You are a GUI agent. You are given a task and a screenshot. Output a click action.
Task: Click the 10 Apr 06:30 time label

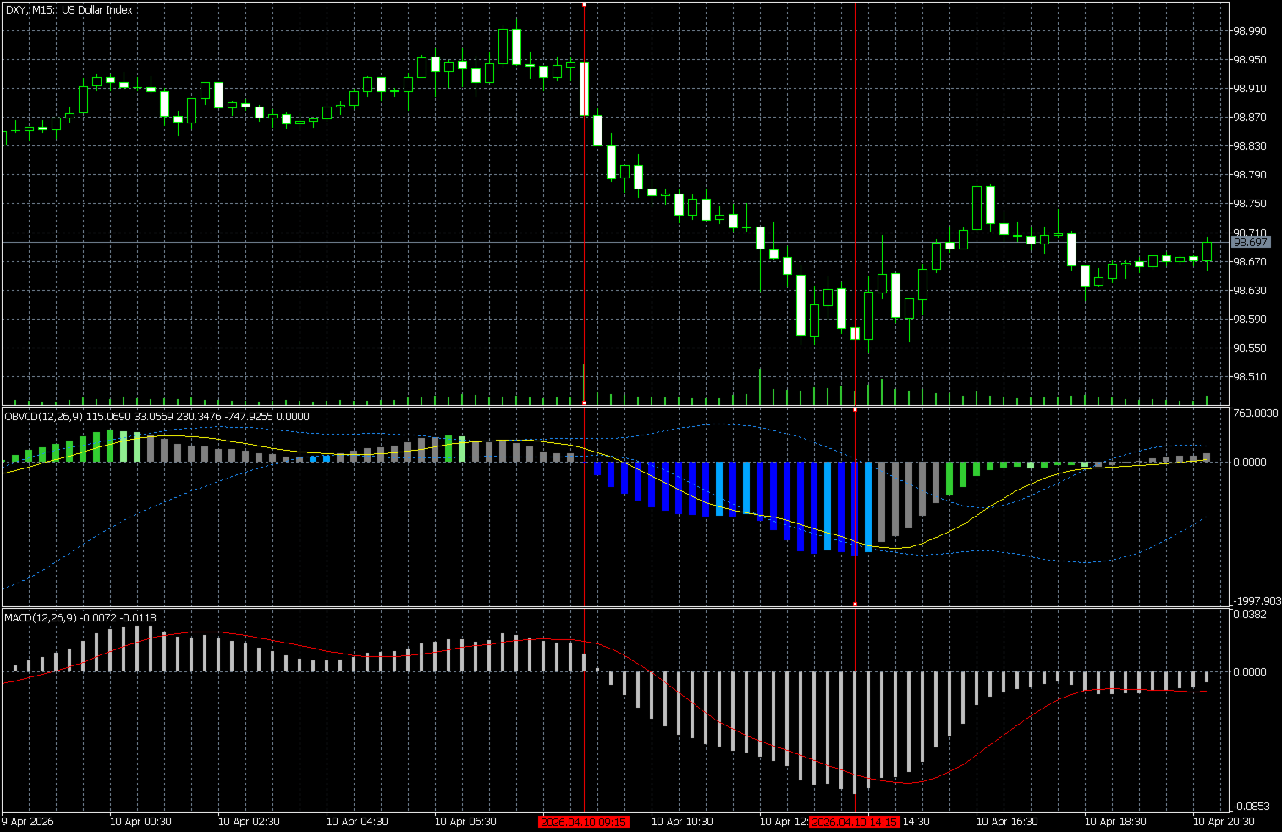(465, 822)
